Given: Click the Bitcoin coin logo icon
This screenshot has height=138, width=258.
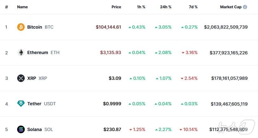Looking at the screenshot, I should 21,27.
